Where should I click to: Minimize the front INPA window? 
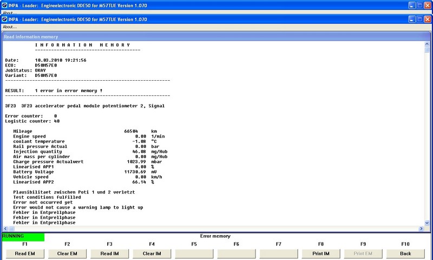(x=412, y=19)
